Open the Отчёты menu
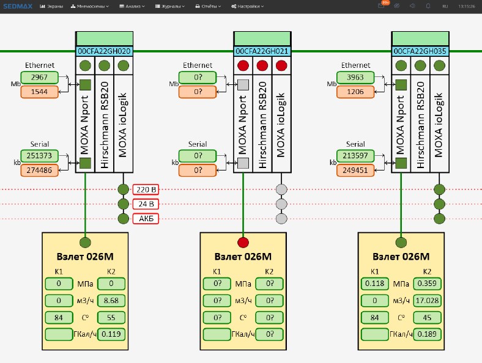The height and width of the screenshot is (363, 482). [x=209, y=6]
